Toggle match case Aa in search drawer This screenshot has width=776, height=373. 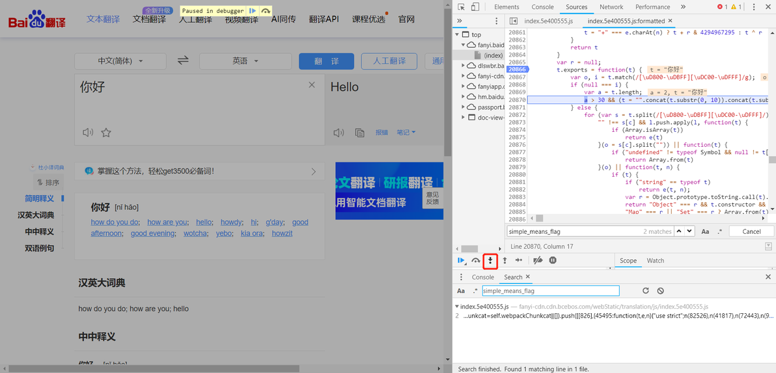[x=461, y=291]
